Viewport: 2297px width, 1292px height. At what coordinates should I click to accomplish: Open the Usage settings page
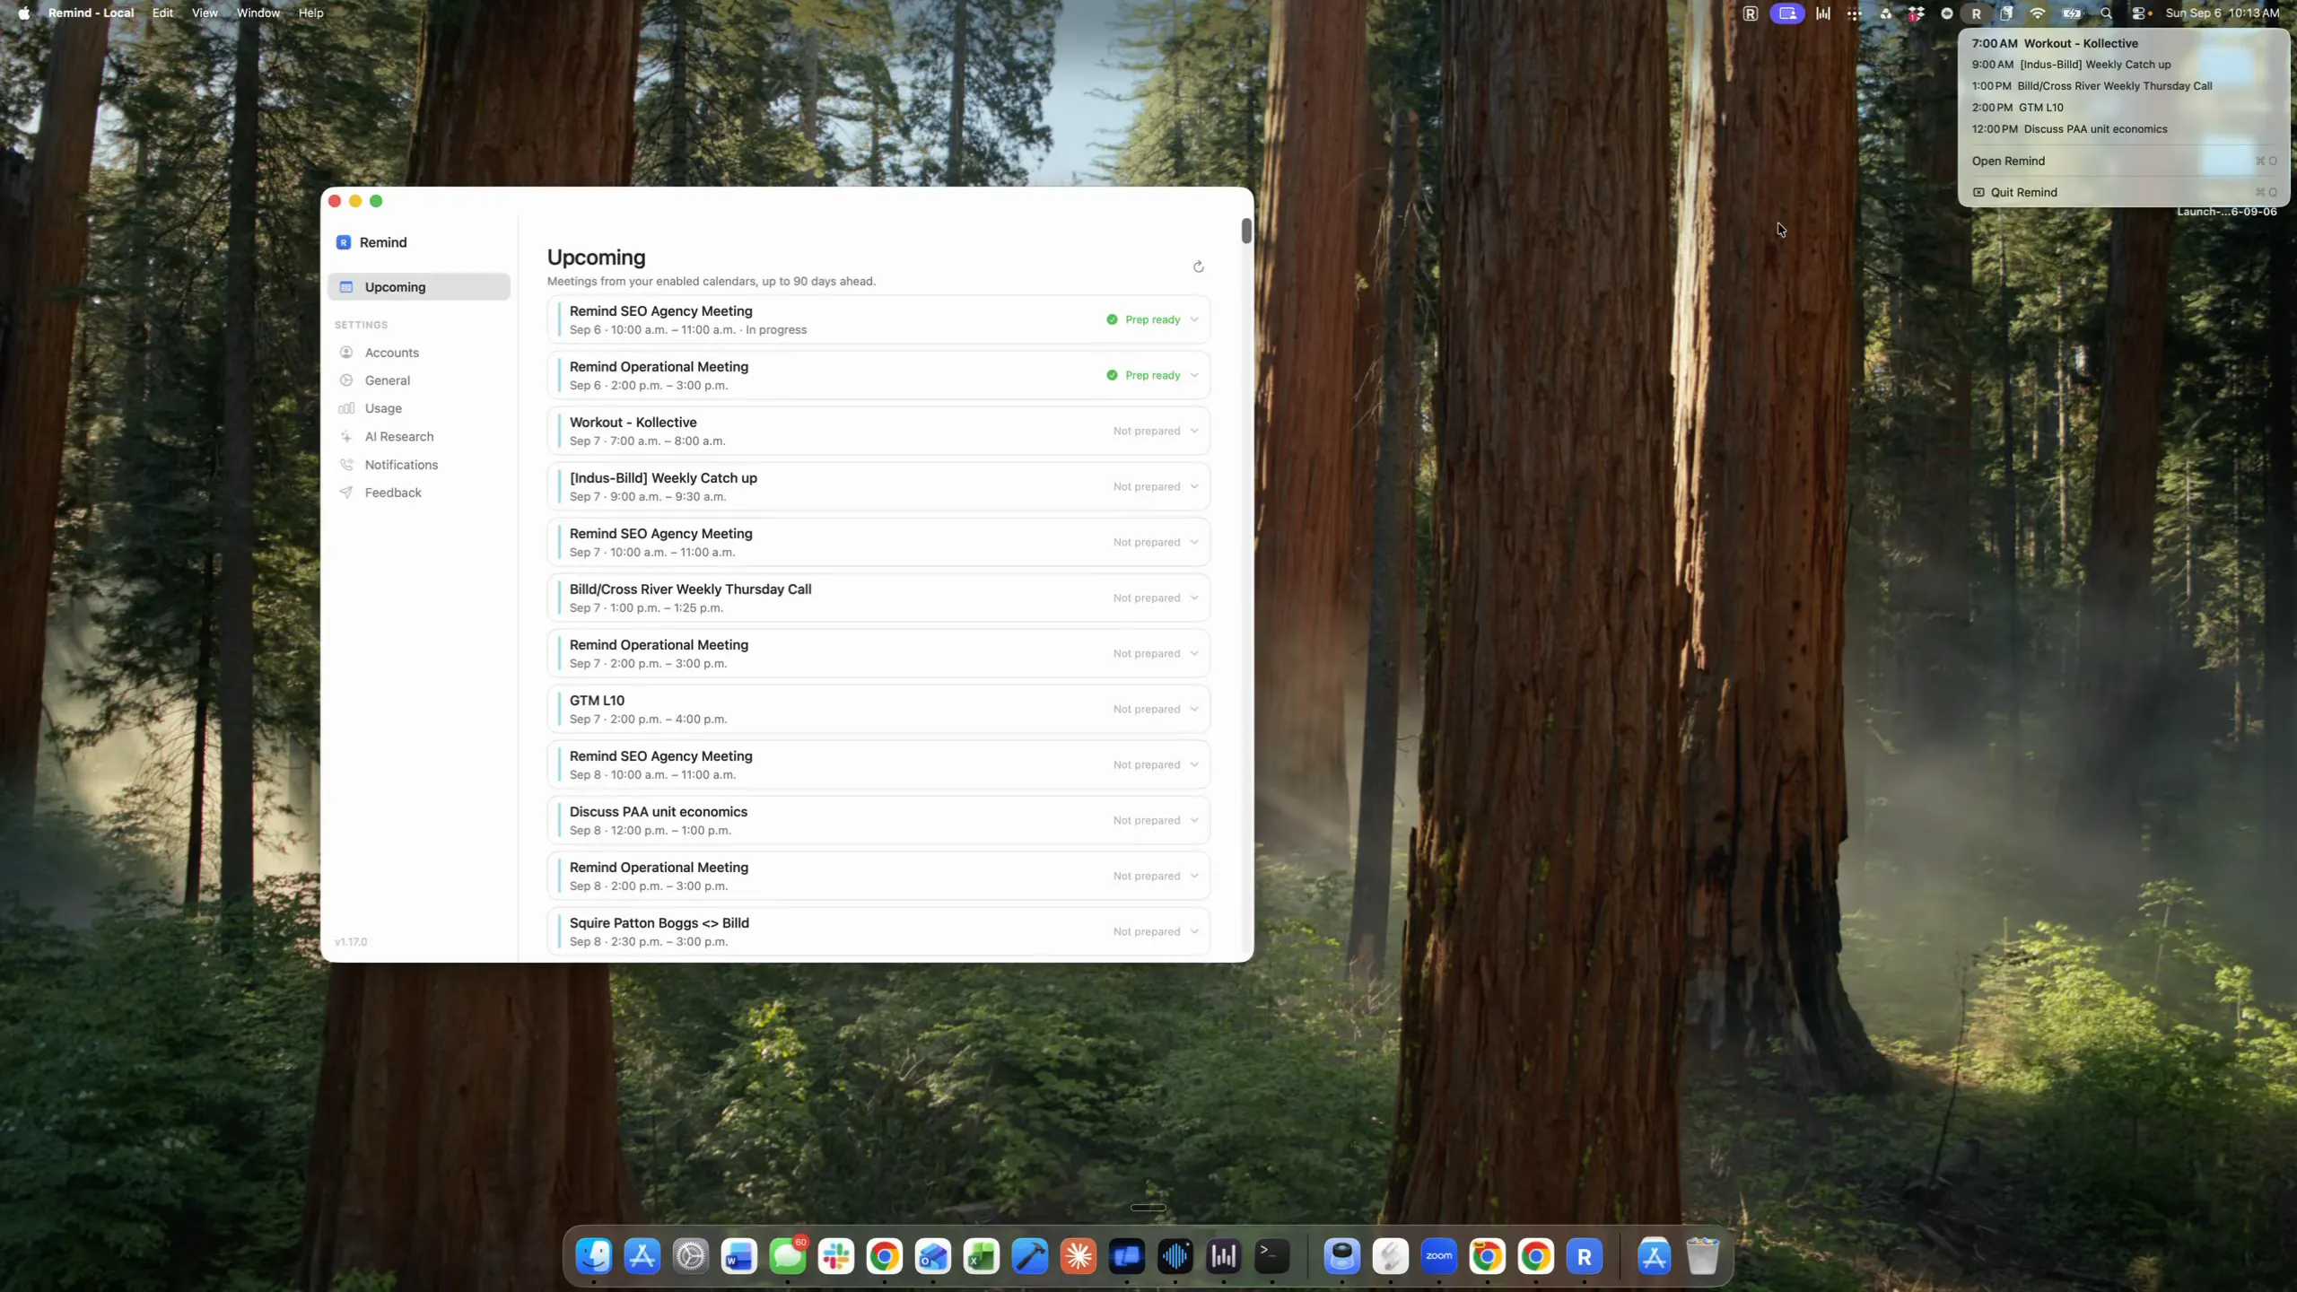click(419, 408)
